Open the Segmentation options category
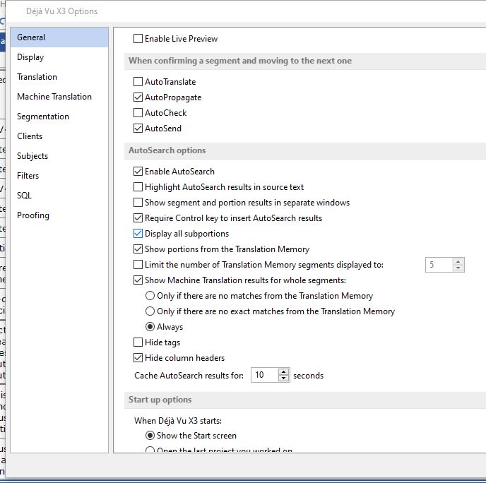 (x=59, y=117)
